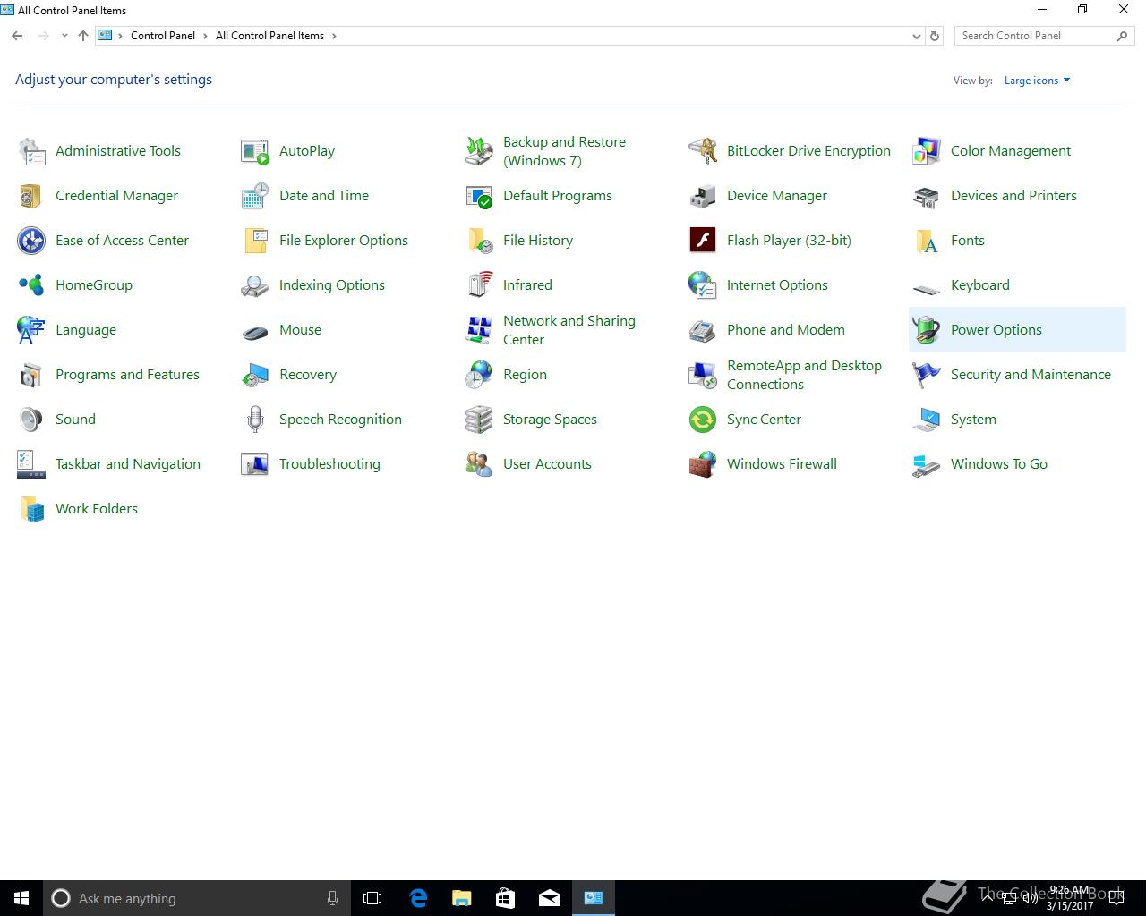1146x916 pixels.
Task: Open Device Manager icon
Action: (703, 196)
